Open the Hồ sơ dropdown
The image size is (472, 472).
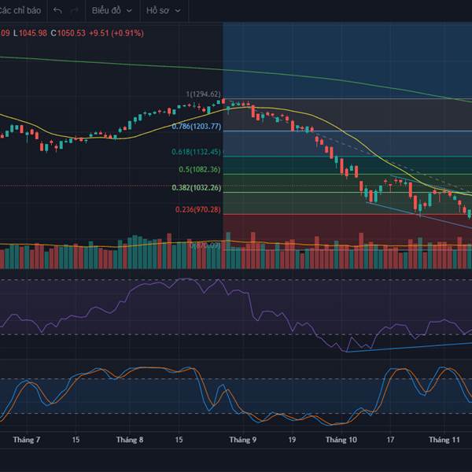pos(164,10)
